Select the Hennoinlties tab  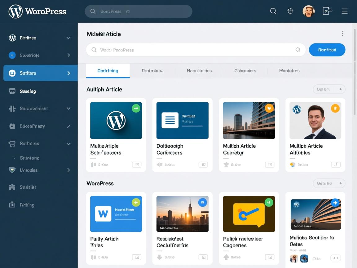point(199,71)
